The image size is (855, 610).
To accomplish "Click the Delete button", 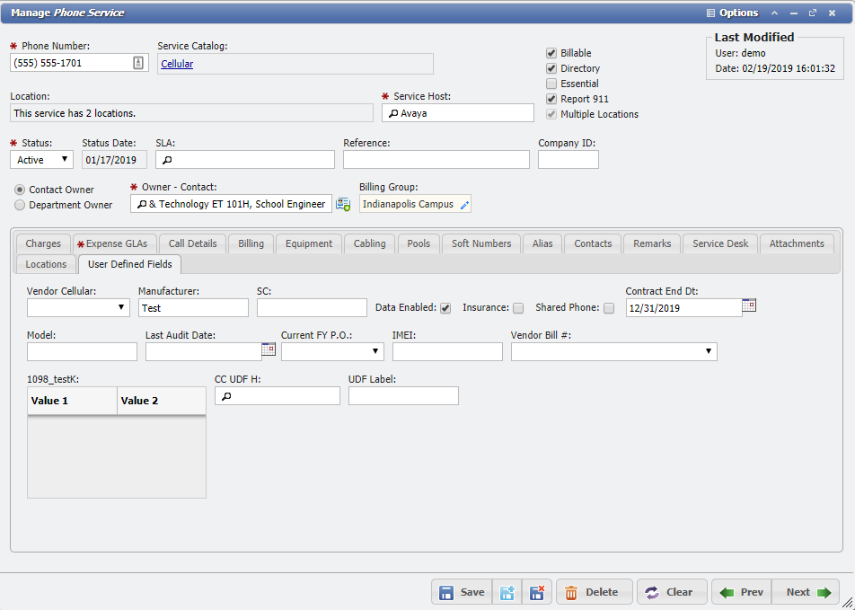I will coord(594,592).
